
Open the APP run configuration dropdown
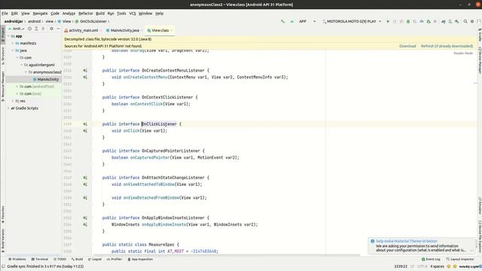pyautogui.click(x=307, y=22)
